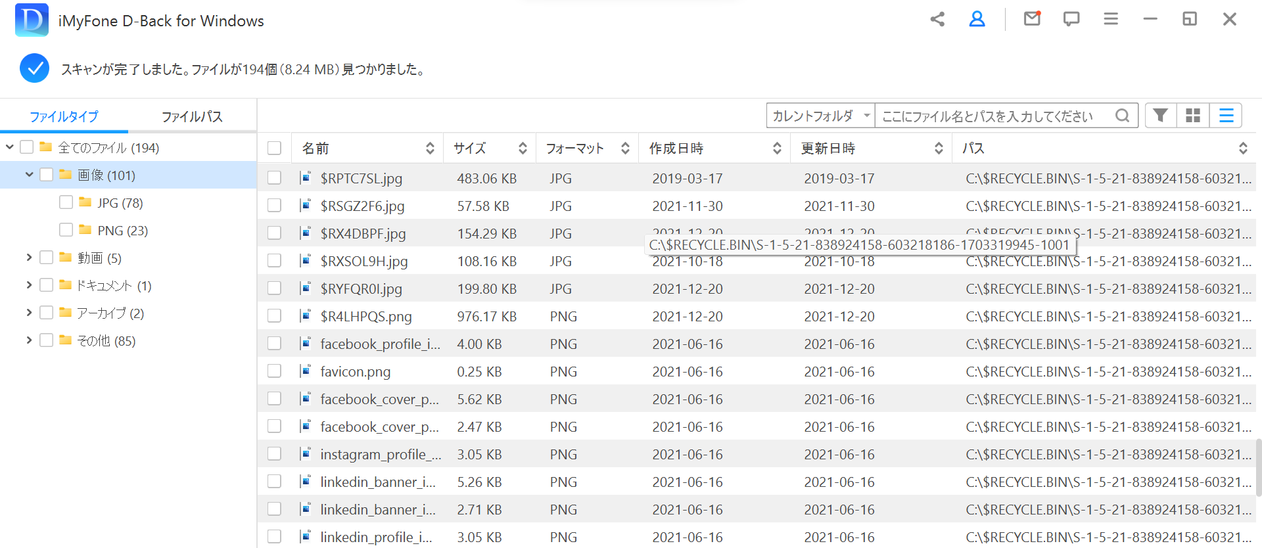The height and width of the screenshot is (548, 1262).
Task: Switch to list view layout
Action: 1226,116
